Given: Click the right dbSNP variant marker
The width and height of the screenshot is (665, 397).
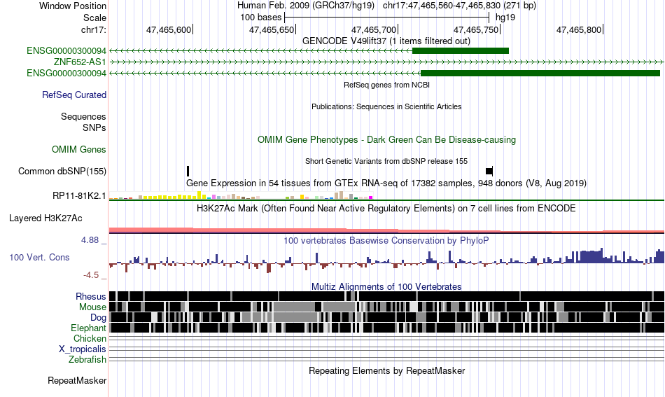Looking at the screenshot, I should point(489,172).
